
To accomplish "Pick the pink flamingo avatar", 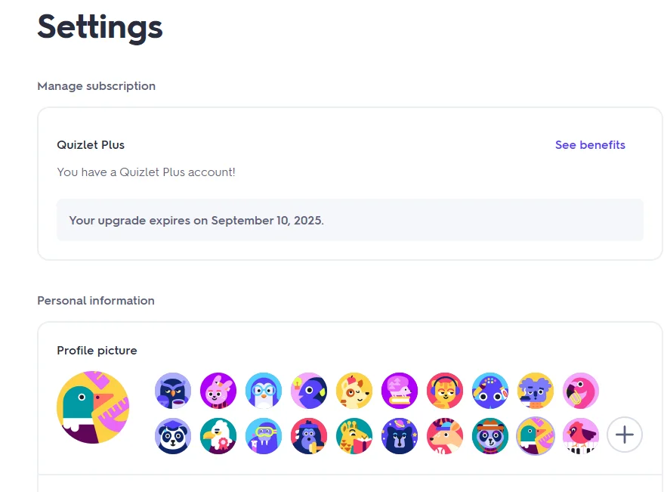I will pos(581,391).
